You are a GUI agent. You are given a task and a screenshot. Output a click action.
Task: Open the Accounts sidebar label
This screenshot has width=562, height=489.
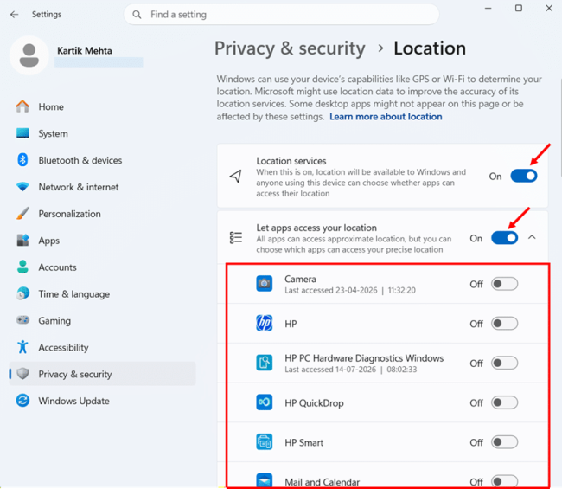(x=57, y=267)
